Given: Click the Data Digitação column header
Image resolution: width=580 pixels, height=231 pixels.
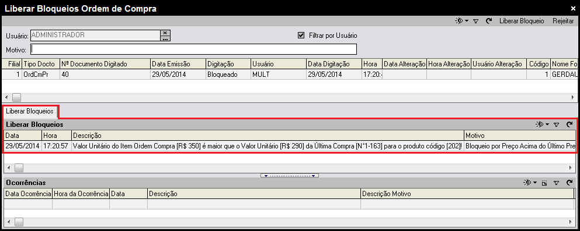Looking at the screenshot, I should (334, 64).
